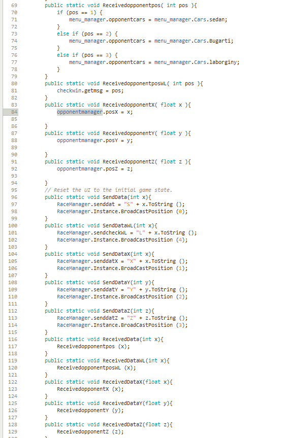Click the 'ReceivedopponentZ' method name on line 91
The height and width of the screenshot is (438, 285).
point(129,162)
